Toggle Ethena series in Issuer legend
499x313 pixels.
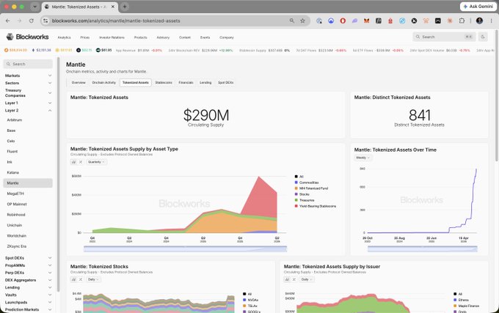[x=461, y=300]
